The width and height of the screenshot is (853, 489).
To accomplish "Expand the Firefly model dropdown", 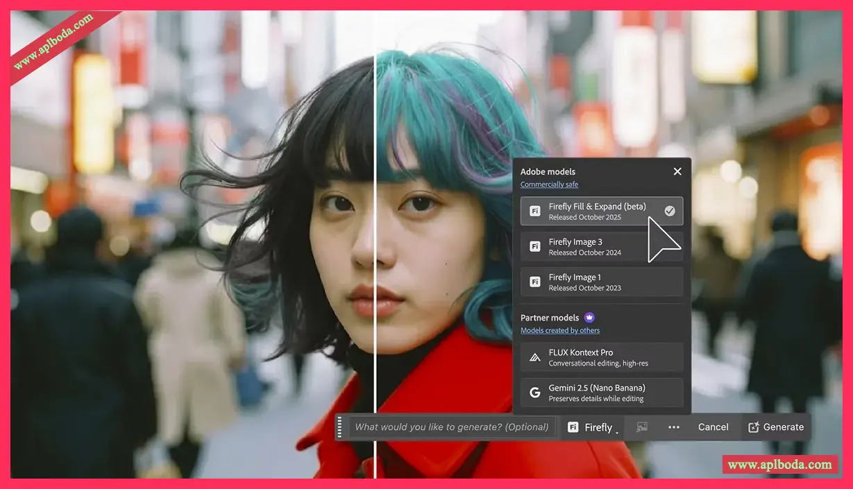I will (x=592, y=427).
